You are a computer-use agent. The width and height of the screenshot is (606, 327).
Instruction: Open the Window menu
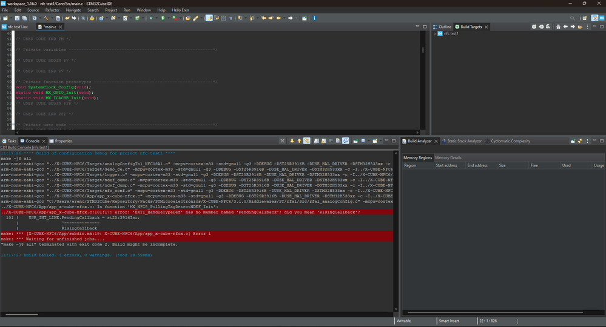coord(144,10)
